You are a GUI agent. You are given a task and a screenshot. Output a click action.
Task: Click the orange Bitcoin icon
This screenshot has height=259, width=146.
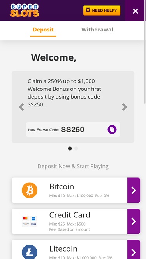30,190
